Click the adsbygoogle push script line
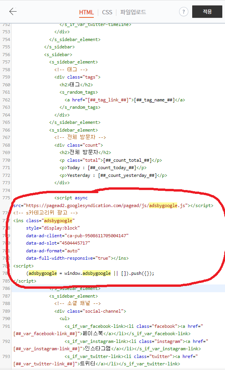 point(90,273)
